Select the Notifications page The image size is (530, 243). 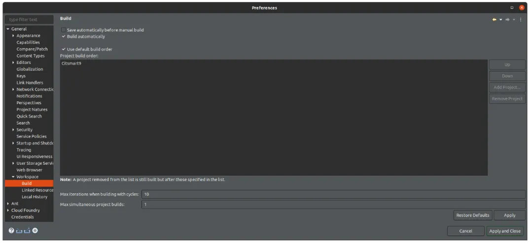pyautogui.click(x=30, y=96)
